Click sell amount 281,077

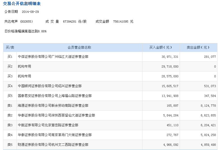pyautogui.click(x=210, y=57)
